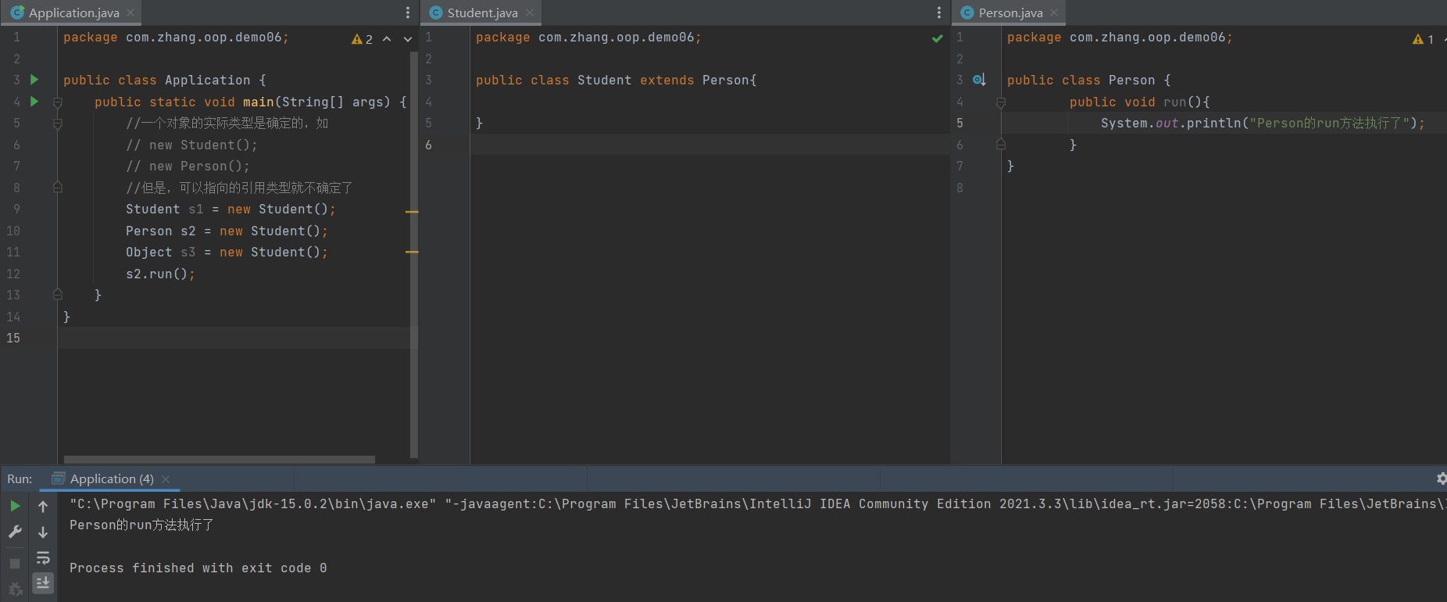Image resolution: width=1447 pixels, height=602 pixels.
Task: Collapse the run() method in Person.java
Action: (x=1001, y=102)
